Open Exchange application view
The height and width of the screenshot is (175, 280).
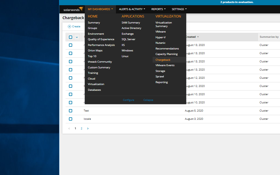[x=127, y=34]
